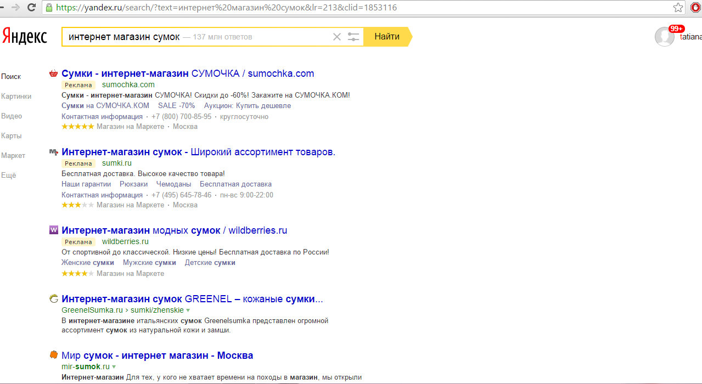Click Реклама label under sumochka.com result
The image size is (702, 384).
point(78,85)
